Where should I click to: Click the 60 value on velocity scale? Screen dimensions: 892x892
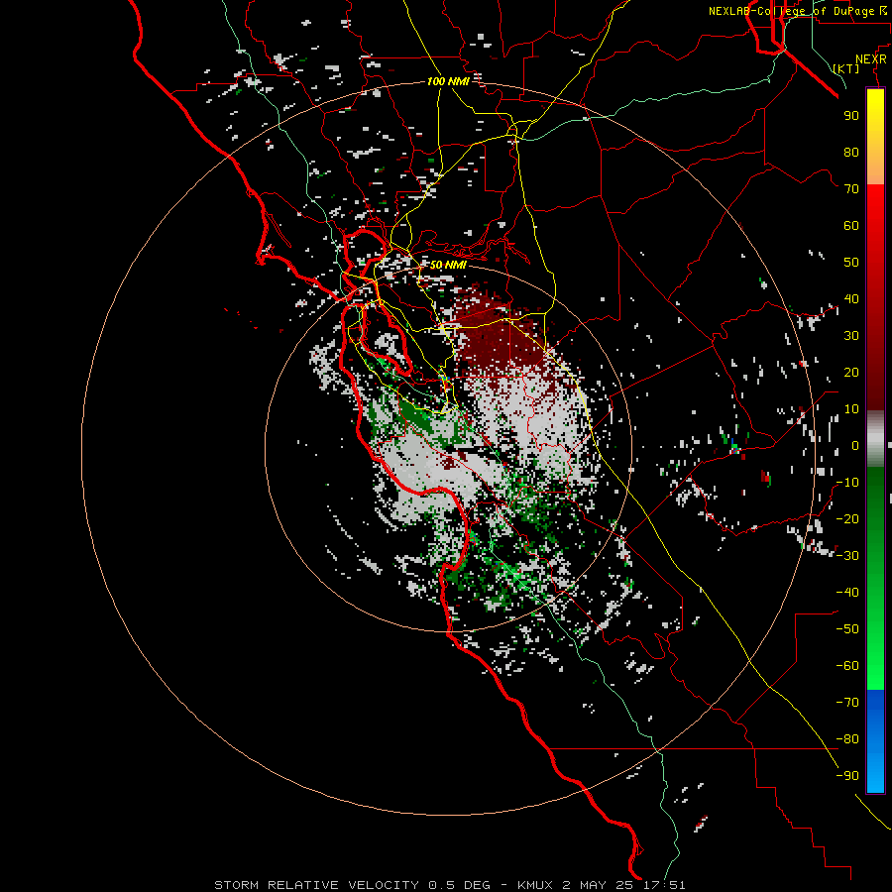851,225
